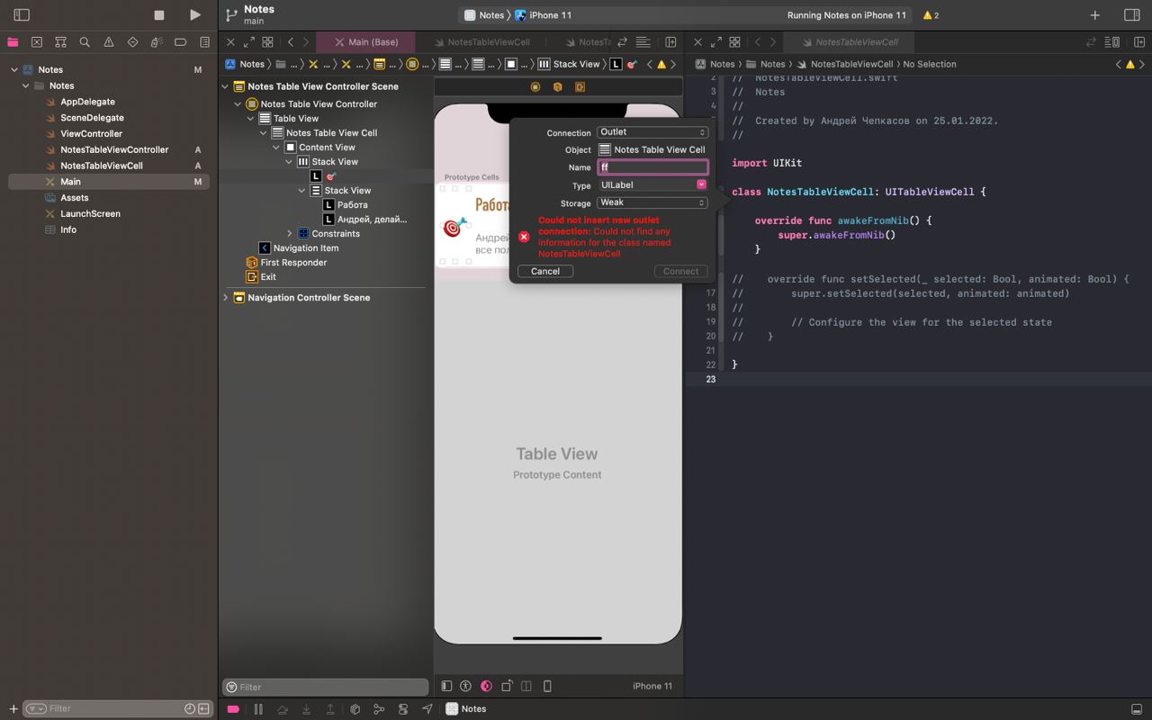Toggle minimap options in code editor

[x=1112, y=42]
